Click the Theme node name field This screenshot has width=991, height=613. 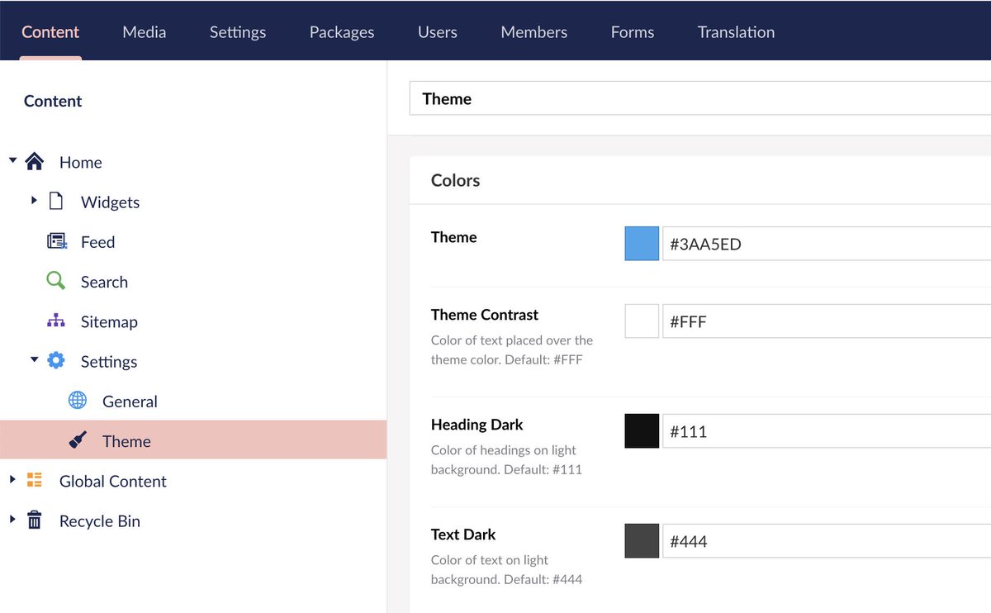700,98
